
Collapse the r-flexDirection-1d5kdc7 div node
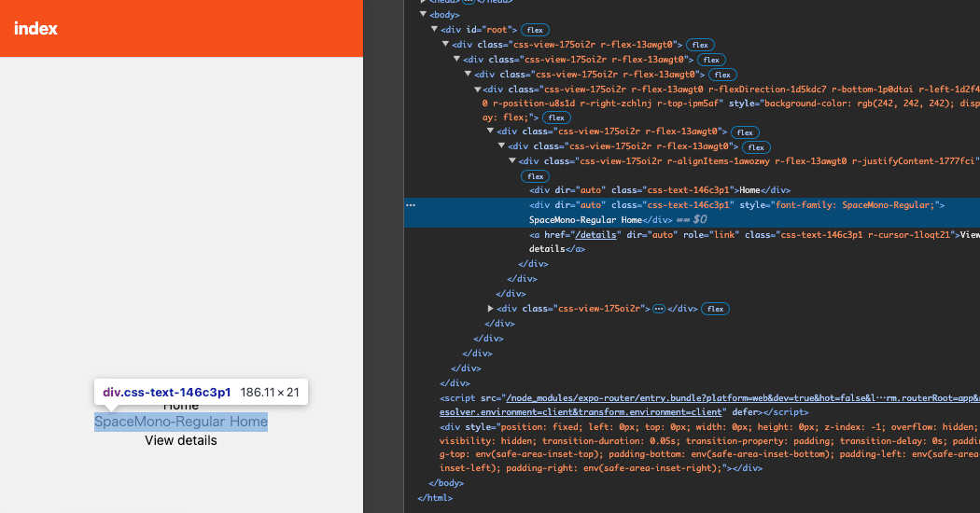pos(478,90)
